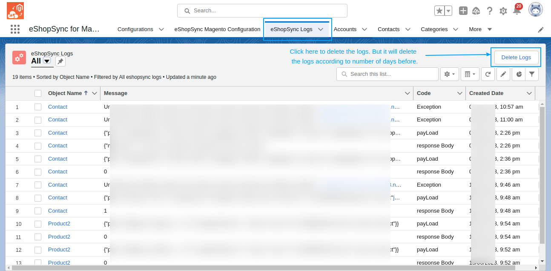Click the vertical scrollbar of the list
Screen dimensions: 551x271
(542, 175)
